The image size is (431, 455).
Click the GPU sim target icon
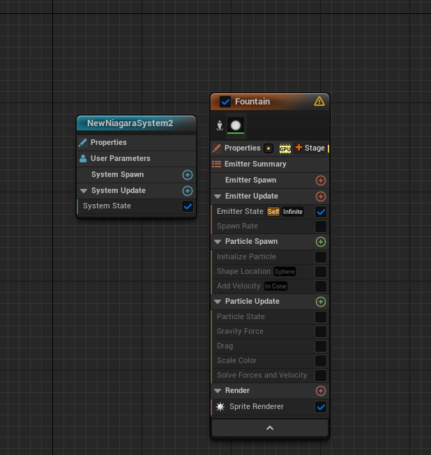pos(285,148)
